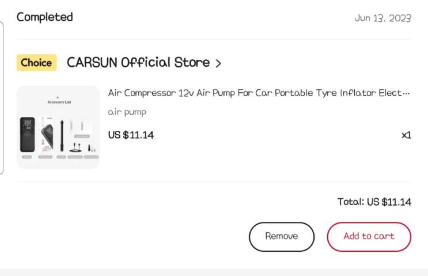Screen dimensions: 428x276
Task: Open the CARSUN Official Store link
Action: coord(138,63)
